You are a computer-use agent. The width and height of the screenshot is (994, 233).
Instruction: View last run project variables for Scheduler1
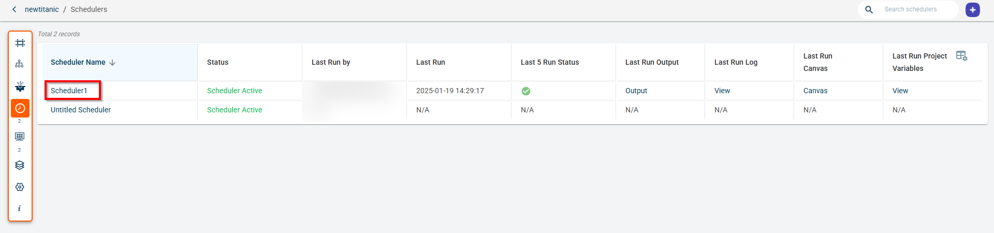pos(900,91)
